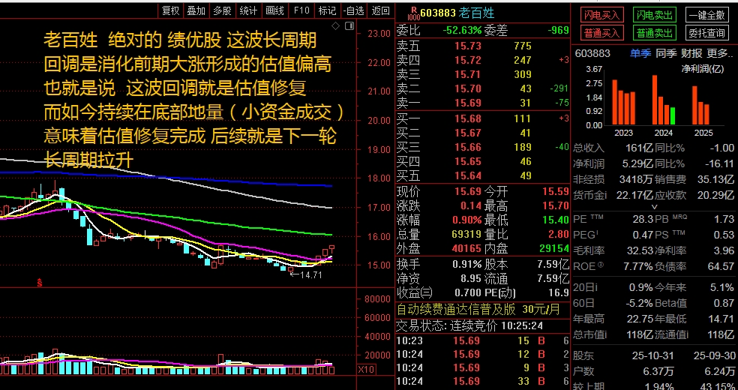Click the red S marker below chart
Viewport: 738px width, 390px height.
[40, 283]
